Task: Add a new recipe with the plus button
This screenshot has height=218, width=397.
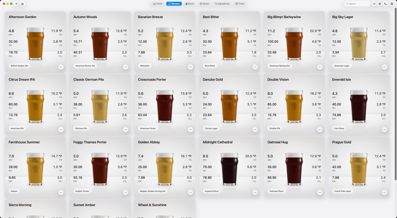Action: tap(16, 4)
